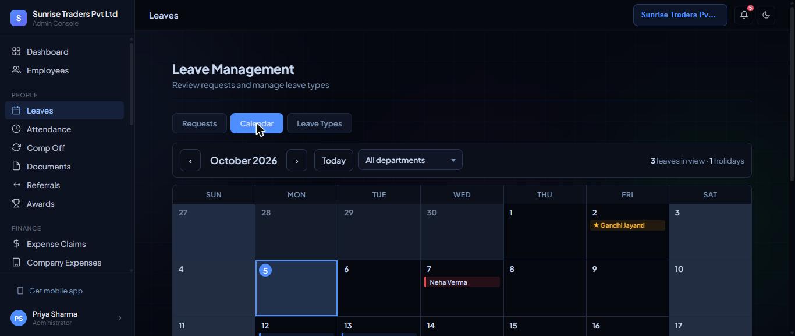Go to the next month
Image resolution: width=795 pixels, height=336 pixels.
297,161
